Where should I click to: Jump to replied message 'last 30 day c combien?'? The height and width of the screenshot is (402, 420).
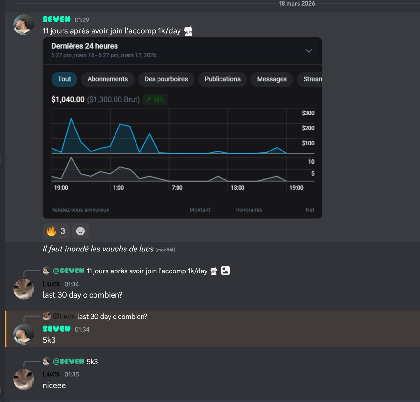pos(112,317)
